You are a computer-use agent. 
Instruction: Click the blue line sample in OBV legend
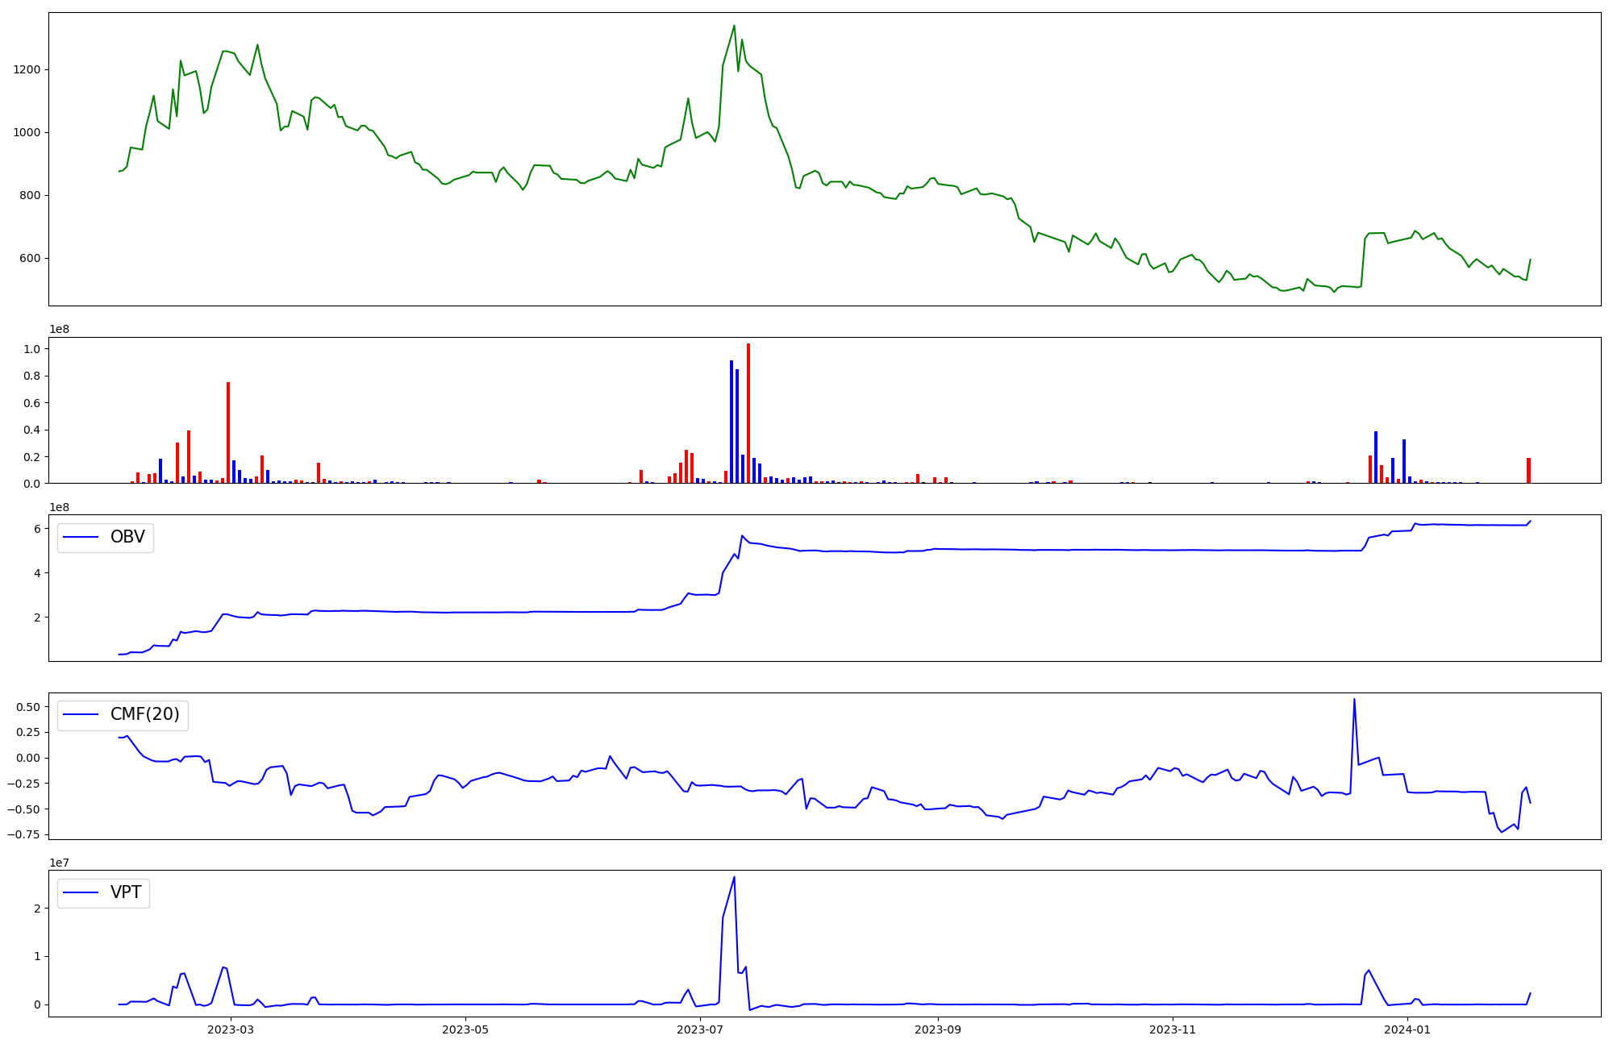coord(81,538)
